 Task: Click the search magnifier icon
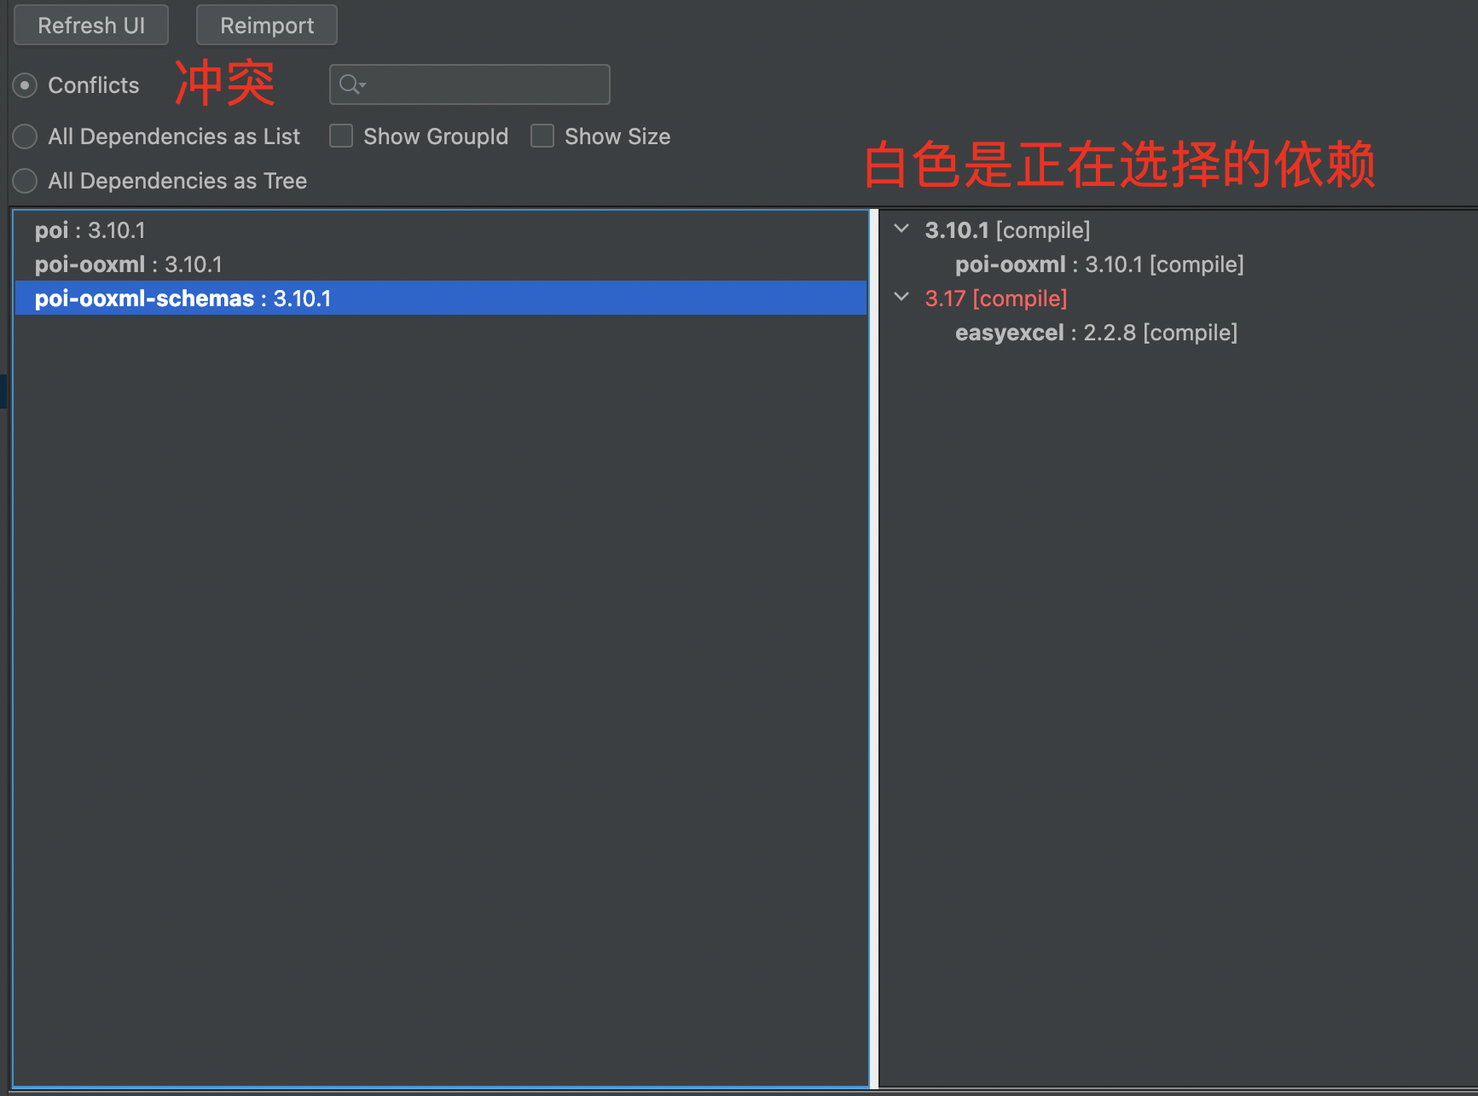pos(351,84)
